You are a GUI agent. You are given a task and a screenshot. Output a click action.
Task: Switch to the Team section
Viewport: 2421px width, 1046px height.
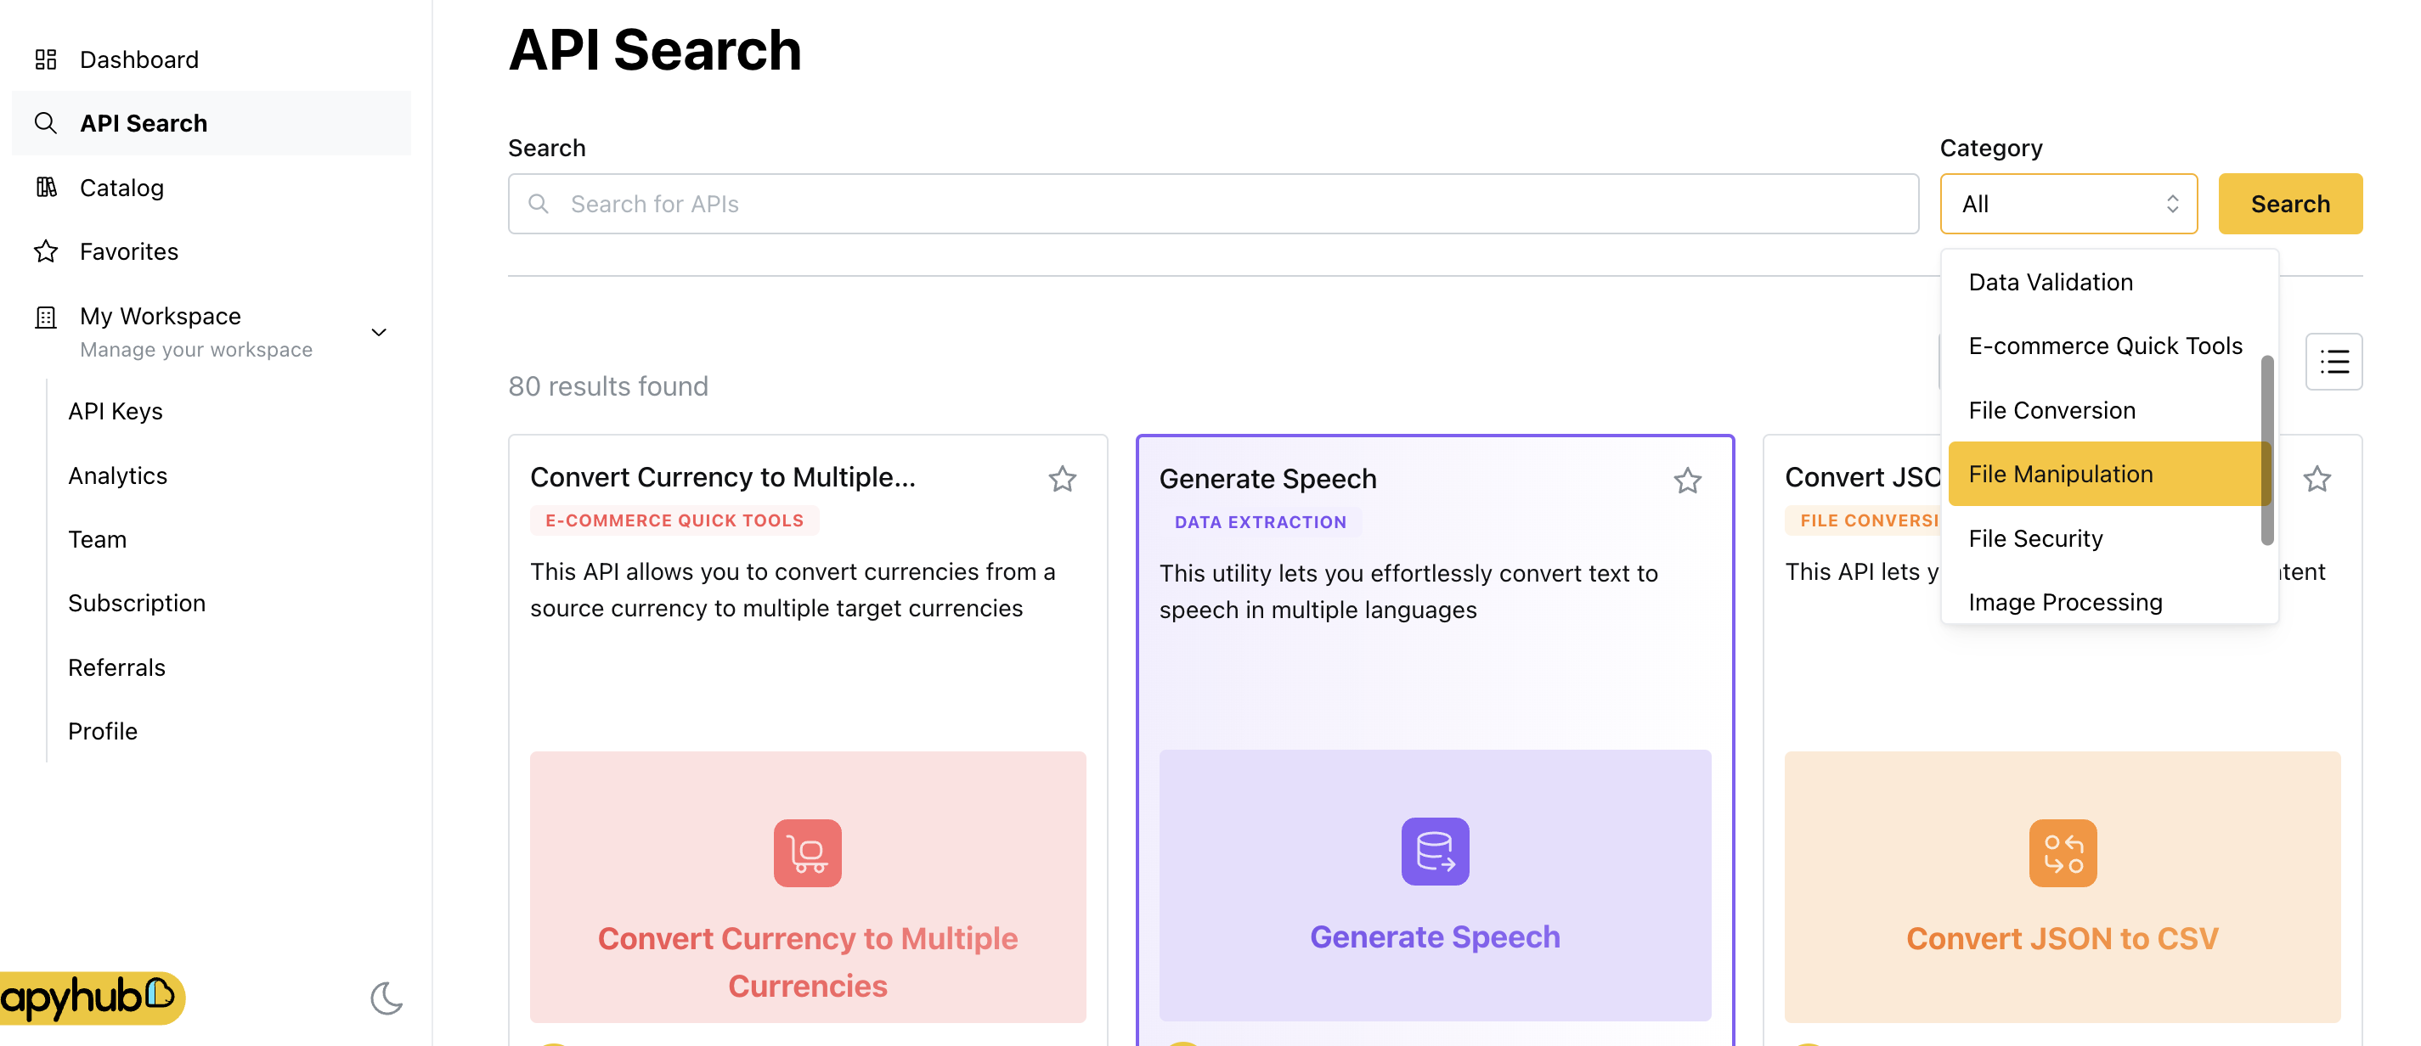tap(97, 538)
